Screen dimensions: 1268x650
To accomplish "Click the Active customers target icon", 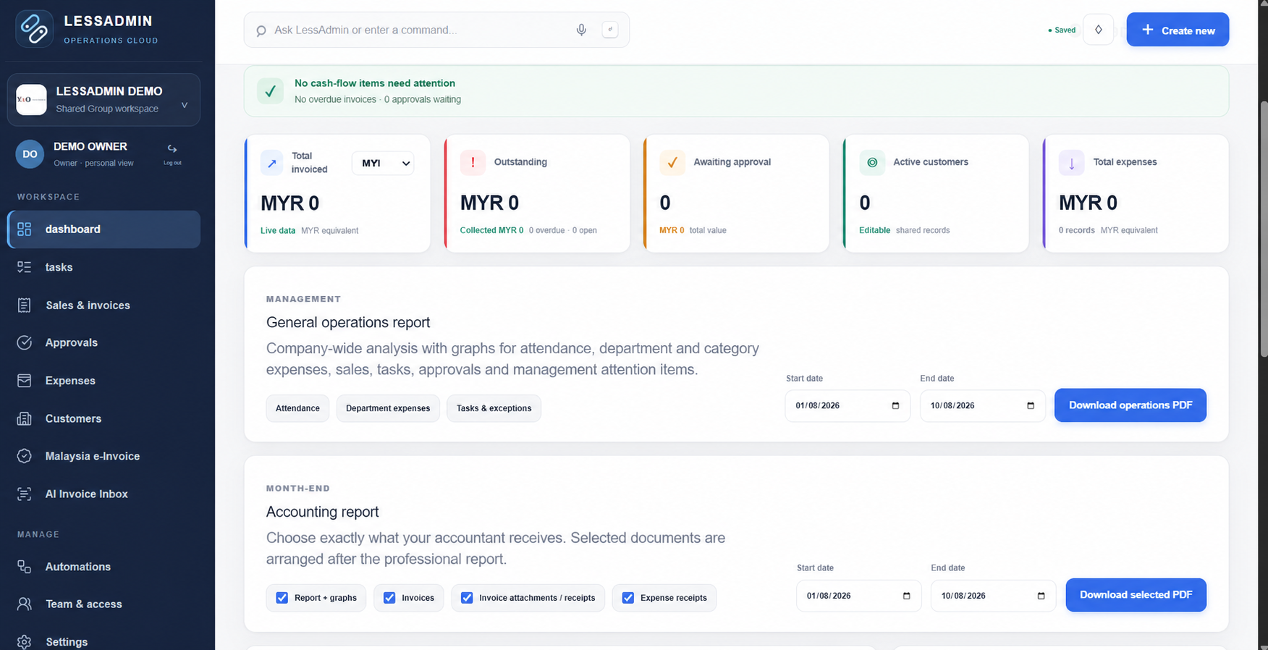I will click(872, 162).
